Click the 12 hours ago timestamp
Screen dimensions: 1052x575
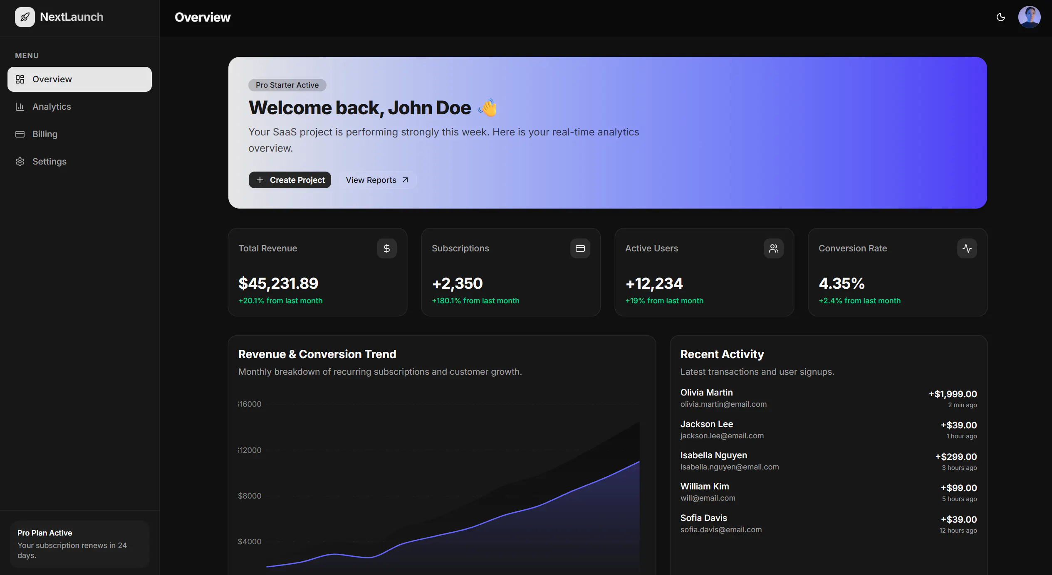[x=958, y=531]
